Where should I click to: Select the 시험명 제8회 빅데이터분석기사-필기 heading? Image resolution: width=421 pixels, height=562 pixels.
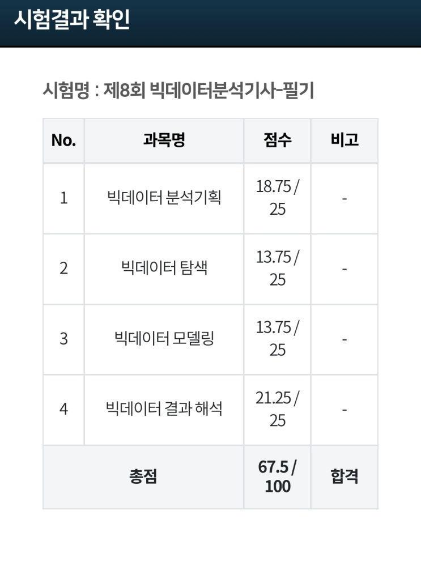click(178, 90)
